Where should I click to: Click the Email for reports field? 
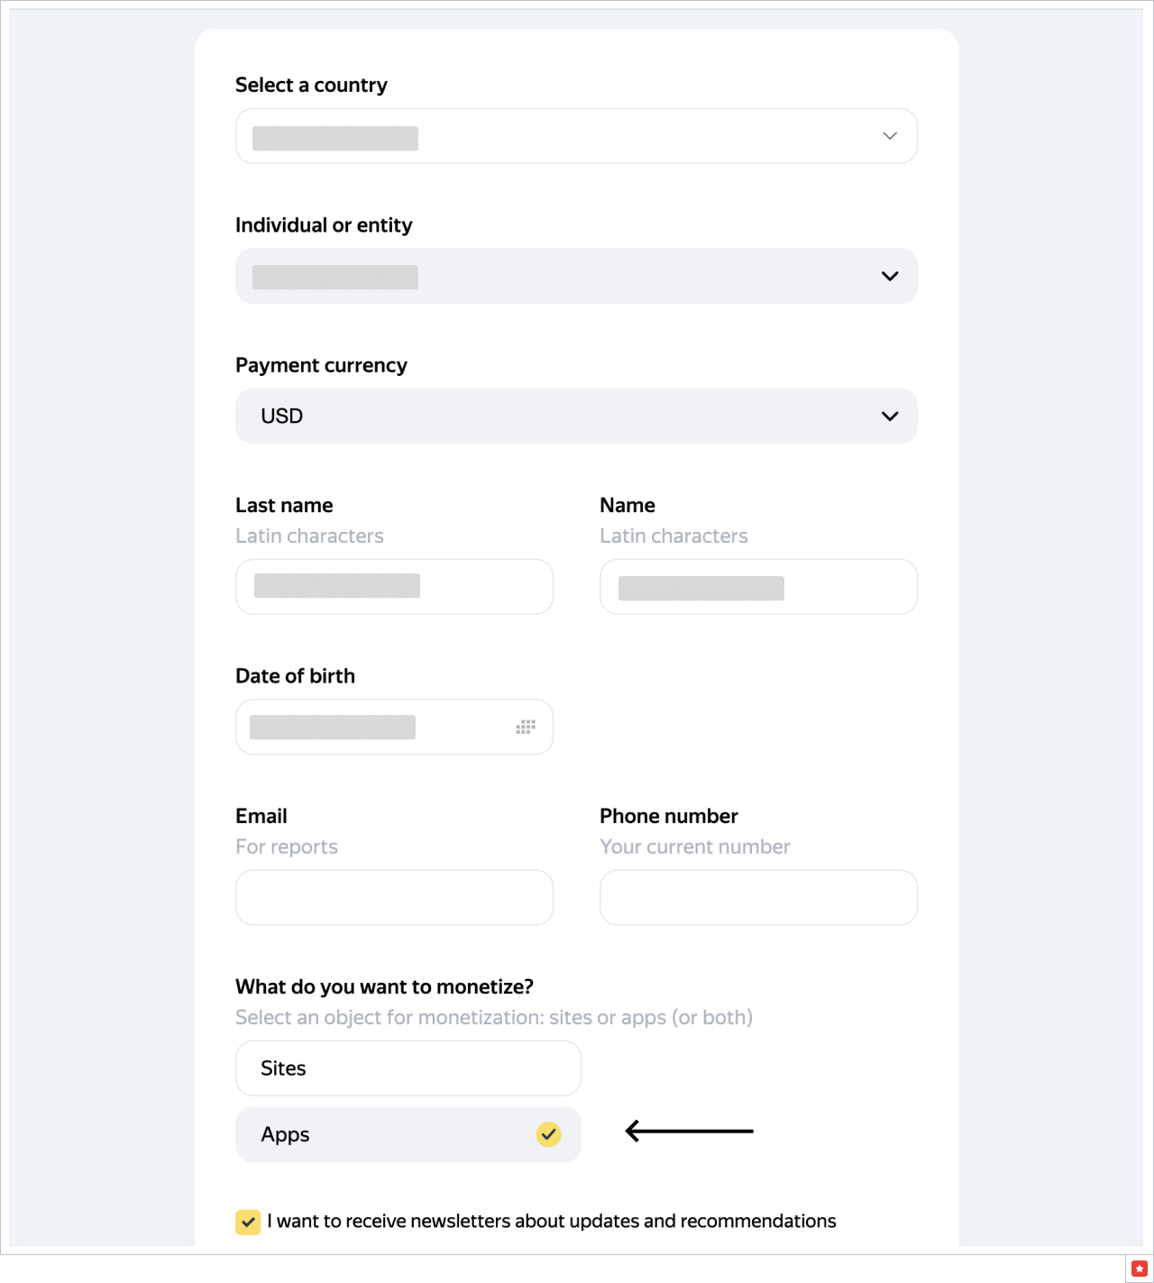point(394,897)
